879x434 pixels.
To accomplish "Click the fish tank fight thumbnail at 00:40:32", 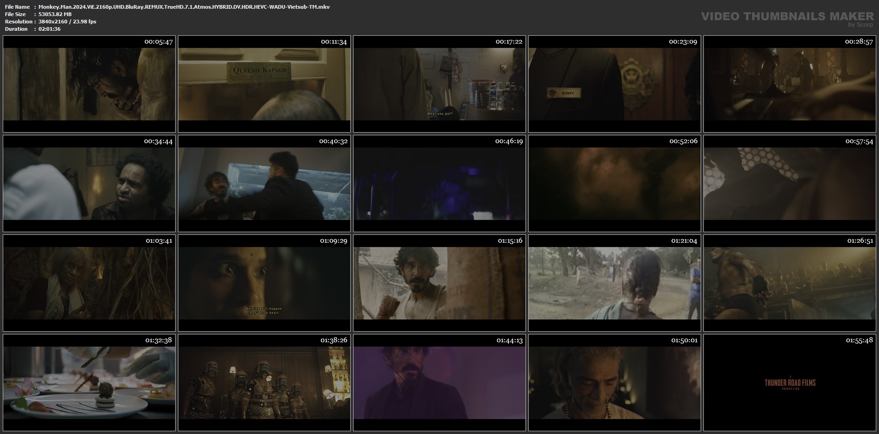I will (x=264, y=184).
